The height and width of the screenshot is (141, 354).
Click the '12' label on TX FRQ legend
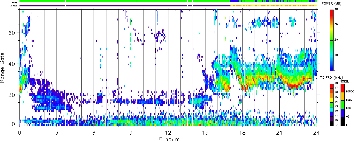tap(336, 111)
